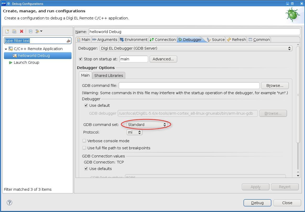Click the GDB command file input field
Image resolution: width=305 pixels, height=212 pixels.
[189, 86]
